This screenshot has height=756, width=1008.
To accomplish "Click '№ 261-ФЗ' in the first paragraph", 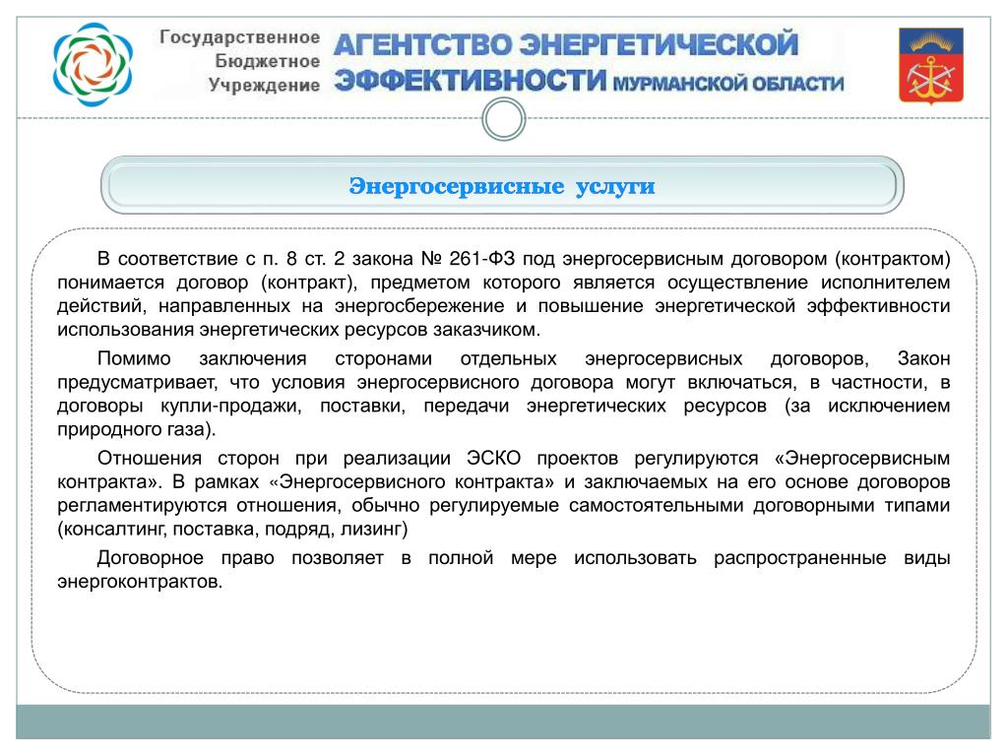I will point(468,259).
